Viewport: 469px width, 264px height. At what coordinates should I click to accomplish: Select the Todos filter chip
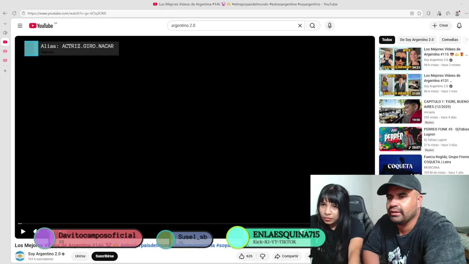click(387, 40)
